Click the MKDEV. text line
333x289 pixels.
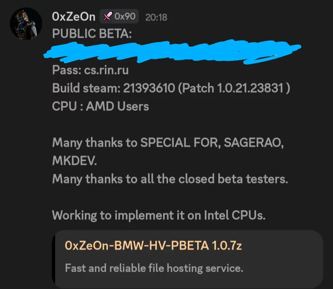pos(74,161)
